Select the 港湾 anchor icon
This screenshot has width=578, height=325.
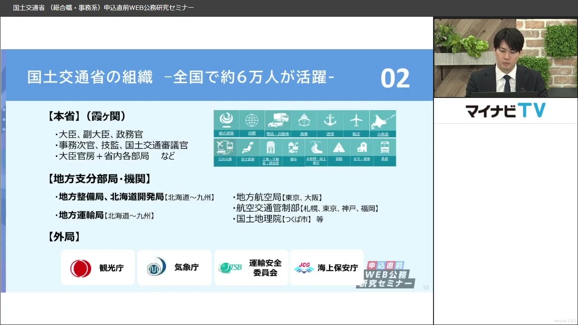coord(330,120)
